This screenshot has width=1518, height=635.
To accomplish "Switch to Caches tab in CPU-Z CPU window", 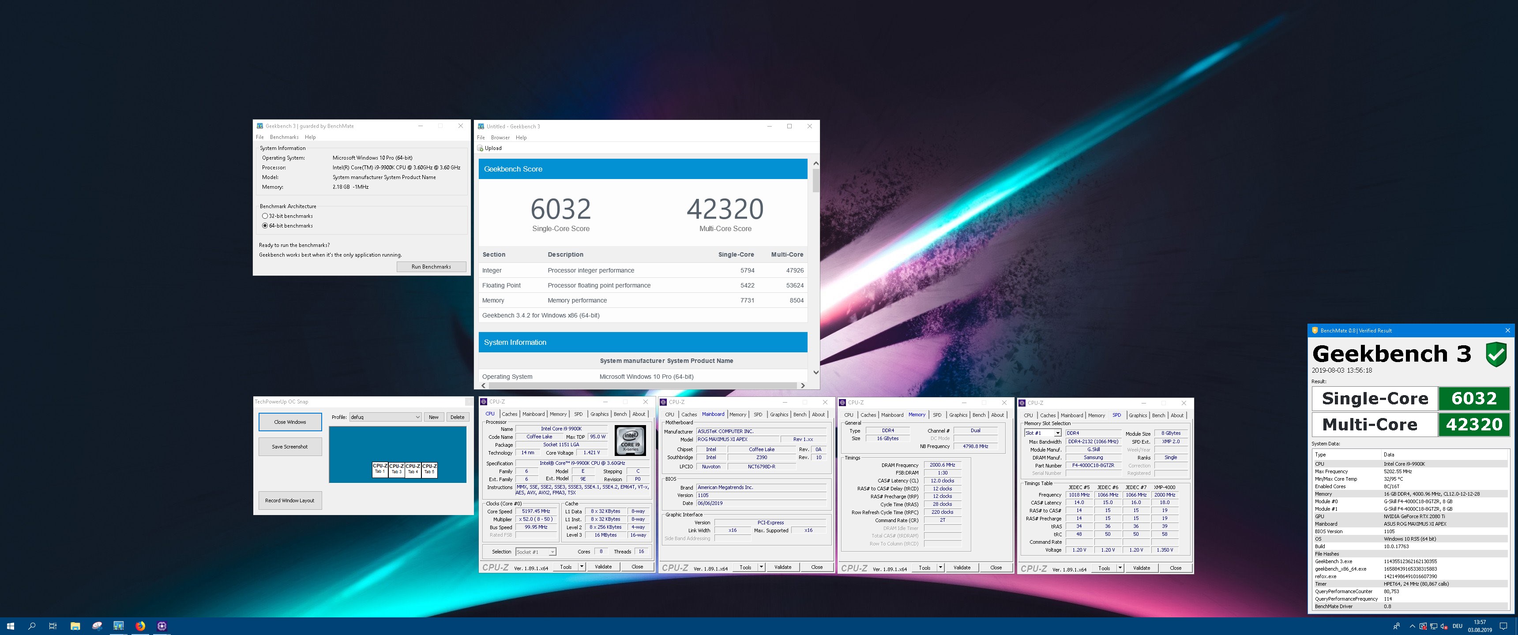I will [509, 414].
